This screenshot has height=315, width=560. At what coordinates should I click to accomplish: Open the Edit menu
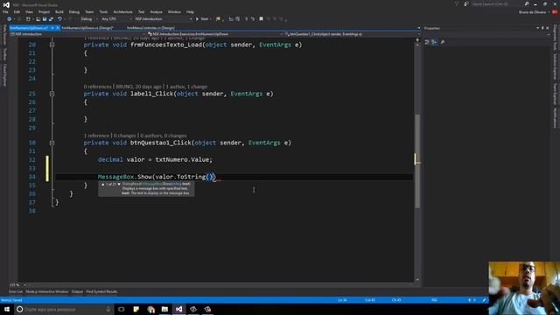pyautogui.click(x=17, y=11)
